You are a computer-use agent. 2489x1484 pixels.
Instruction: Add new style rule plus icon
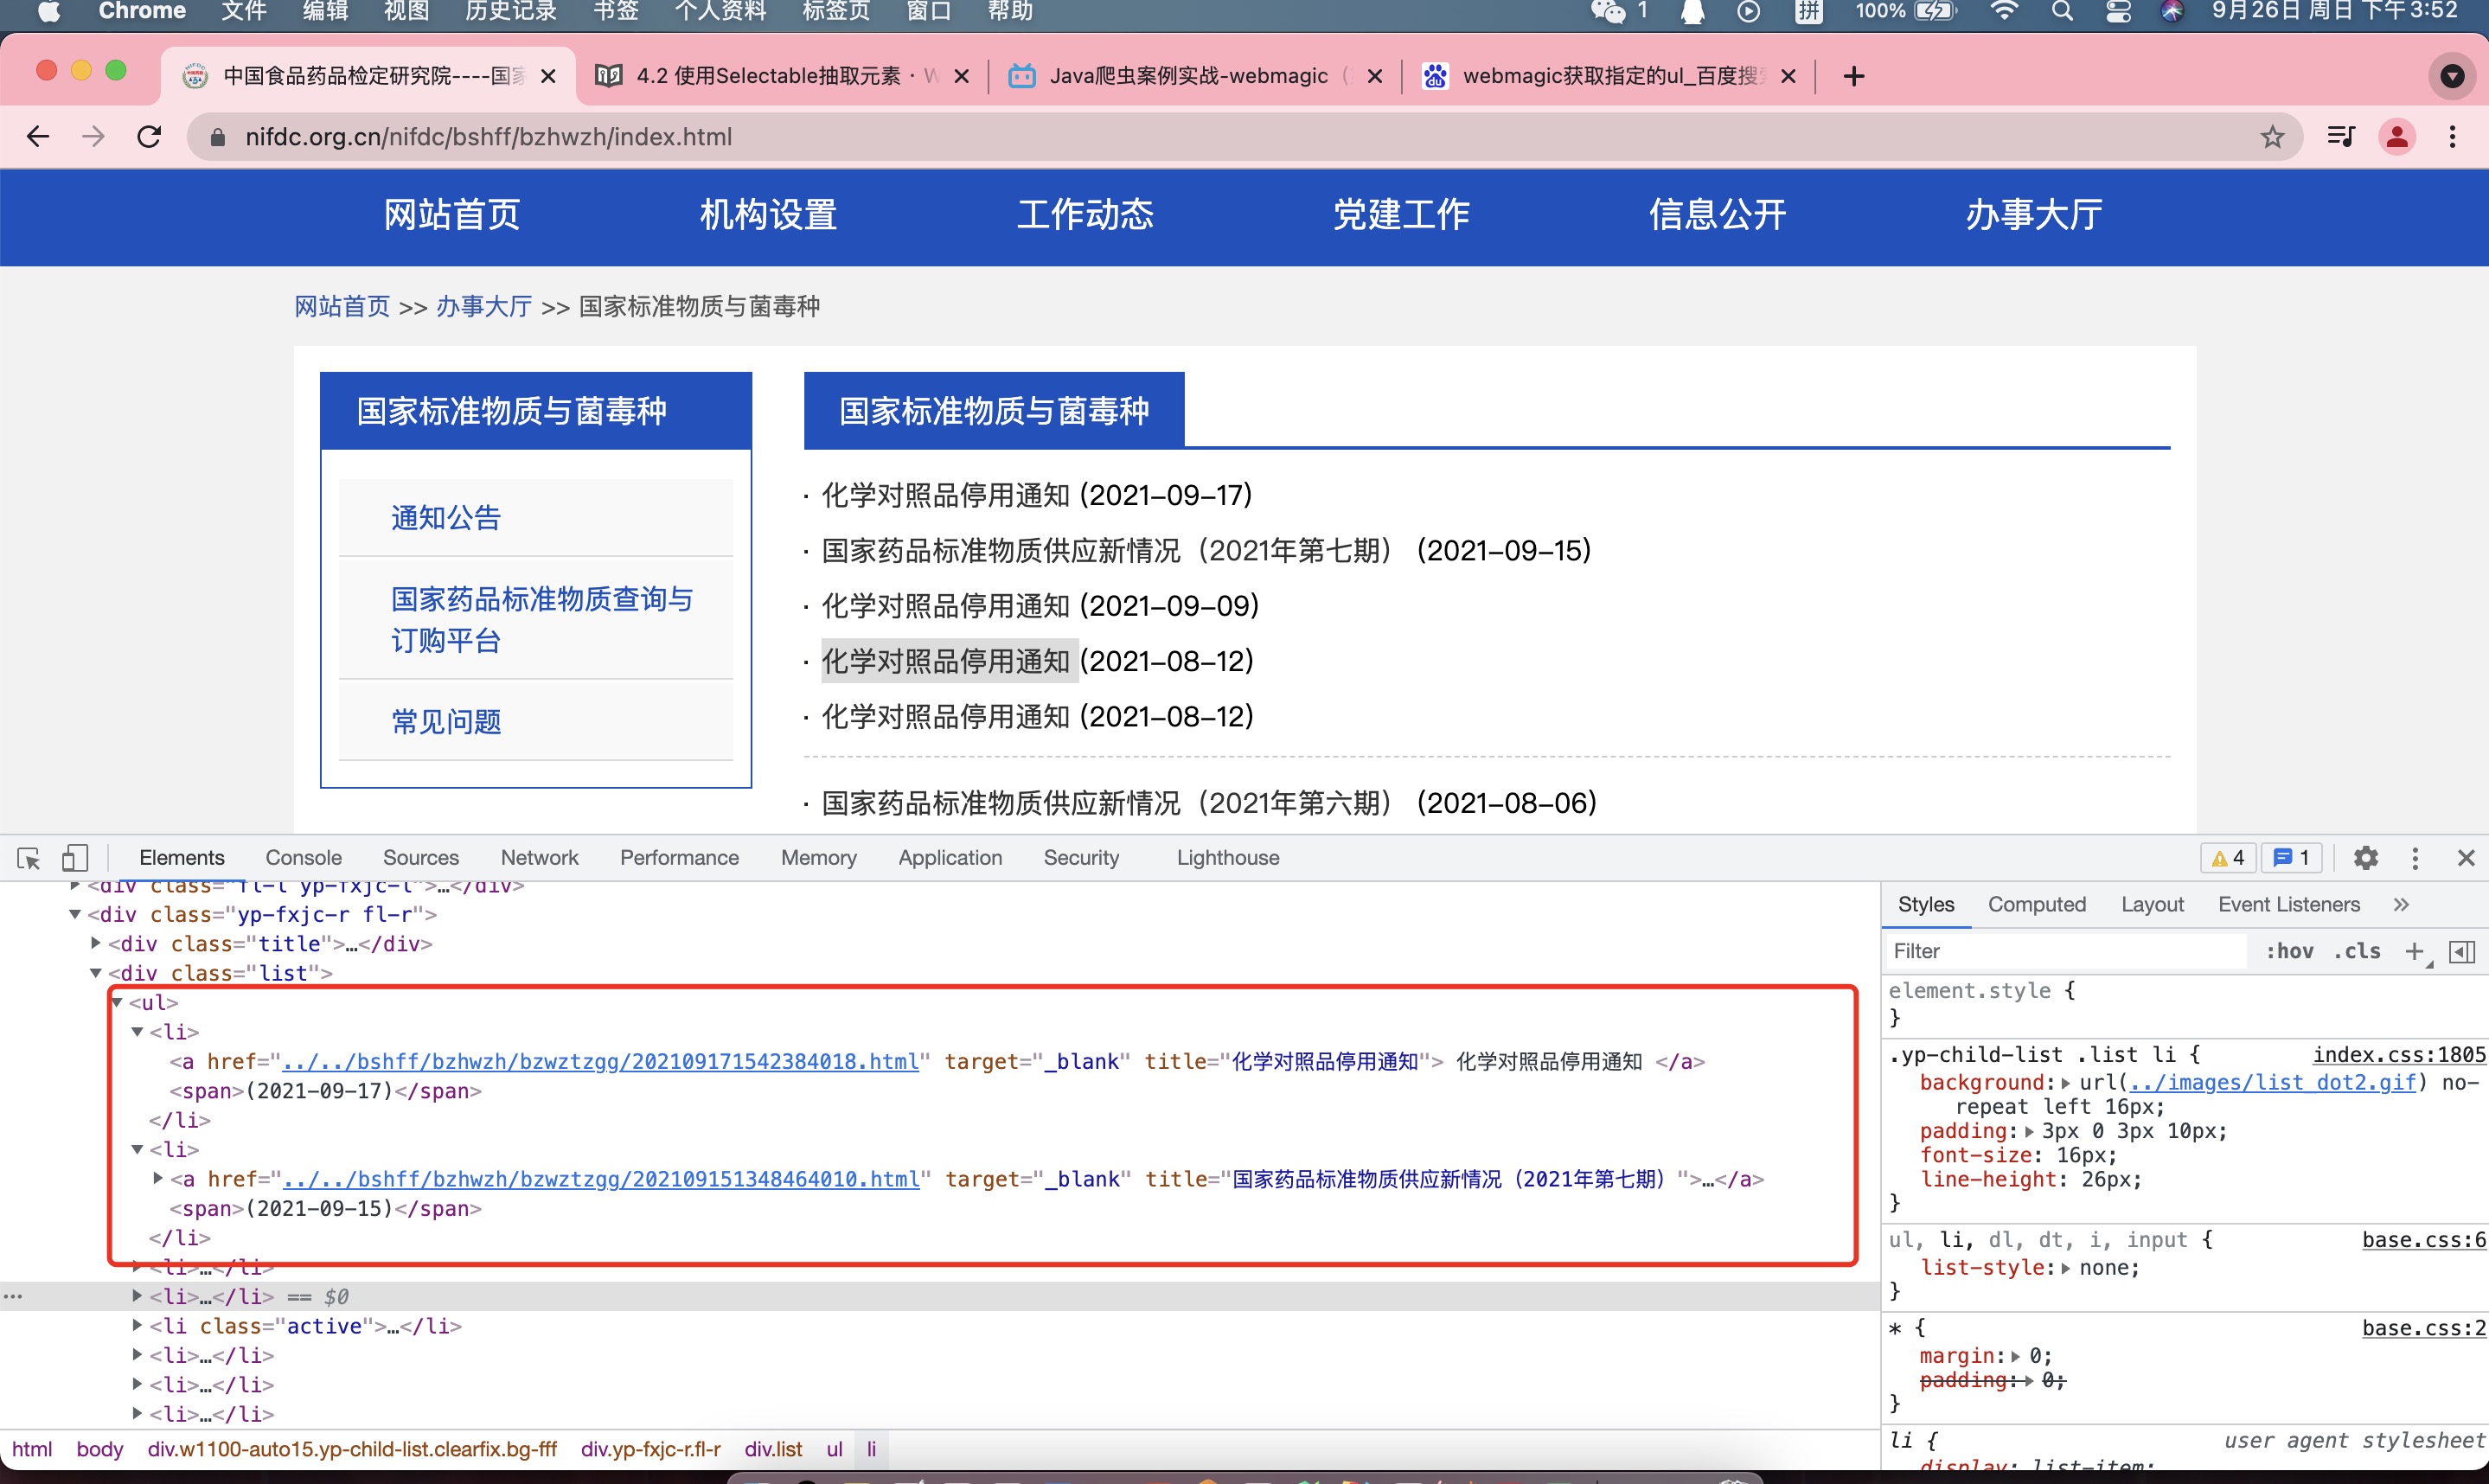click(x=2414, y=951)
